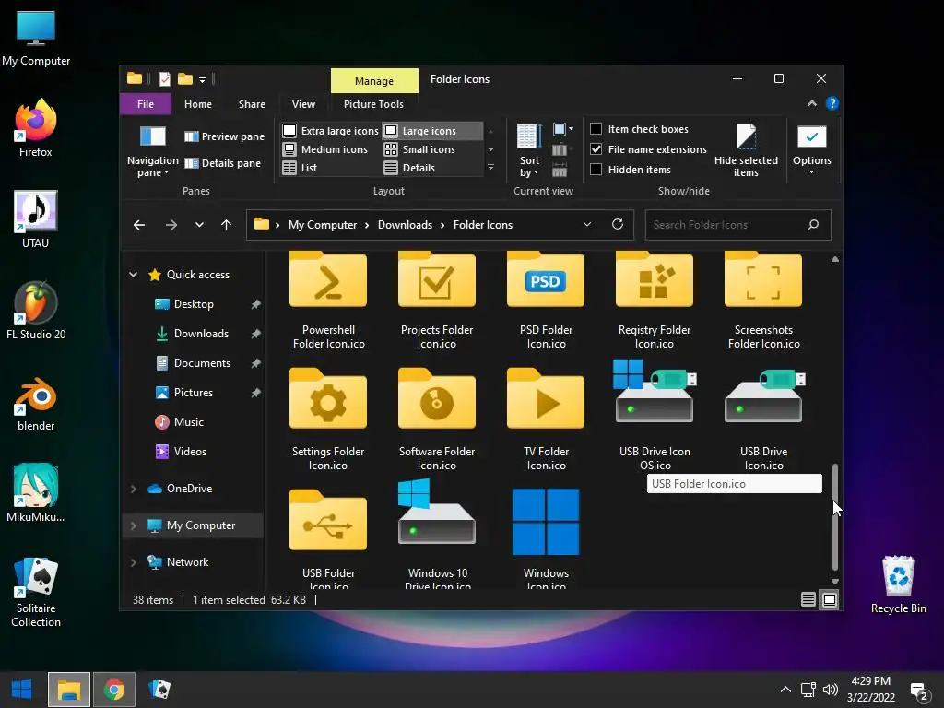
Task: Navigate to My Computer in address bar
Action: coord(323,225)
